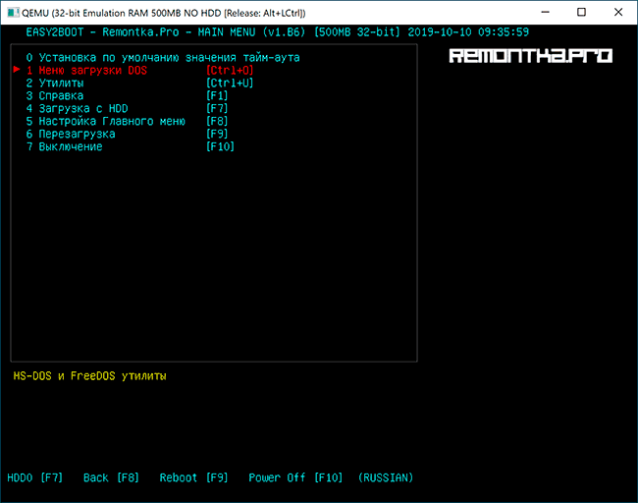This screenshot has width=638, height=503.
Task: Click the (RUSSIAN) language label
Action: coord(386,477)
